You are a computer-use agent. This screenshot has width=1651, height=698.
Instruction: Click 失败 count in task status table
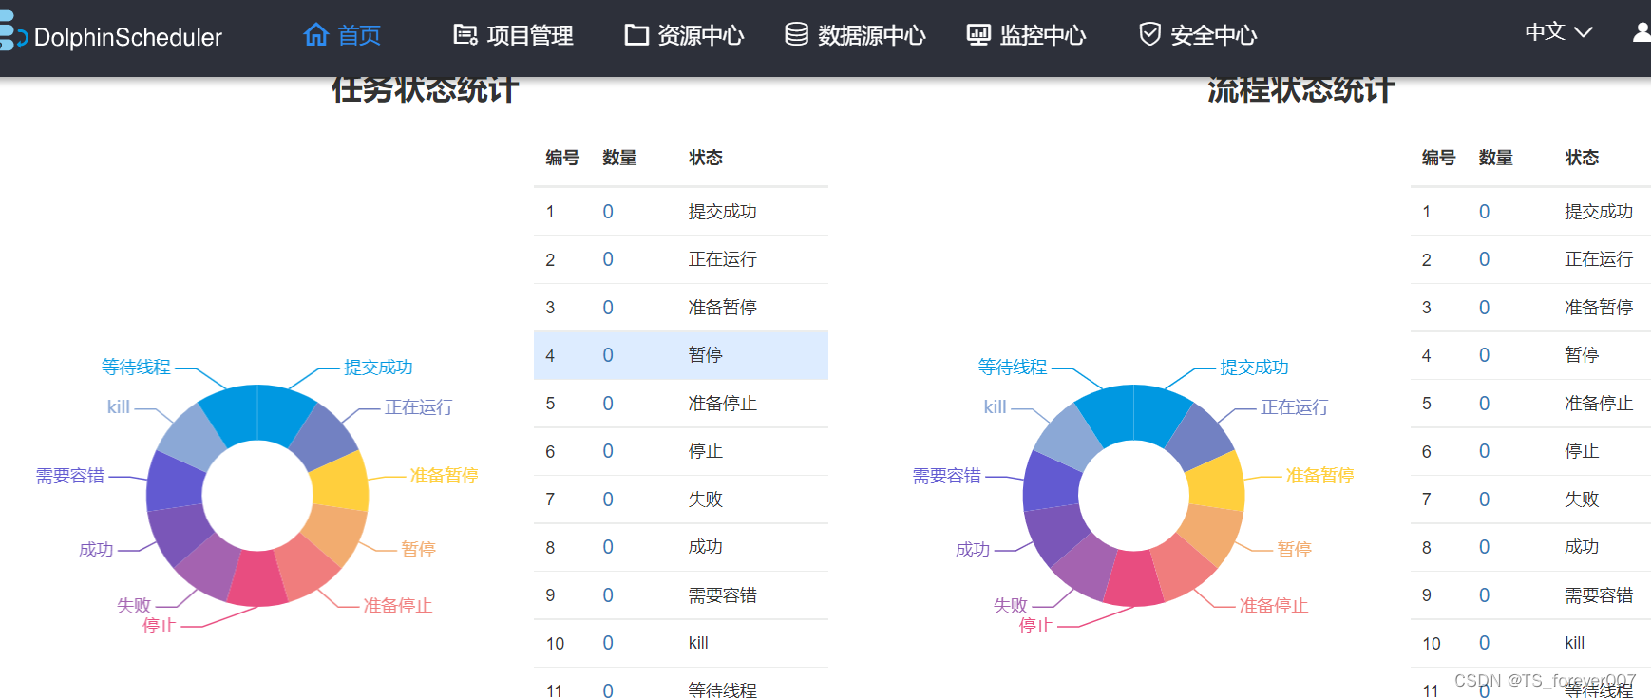pyautogui.click(x=608, y=500)
